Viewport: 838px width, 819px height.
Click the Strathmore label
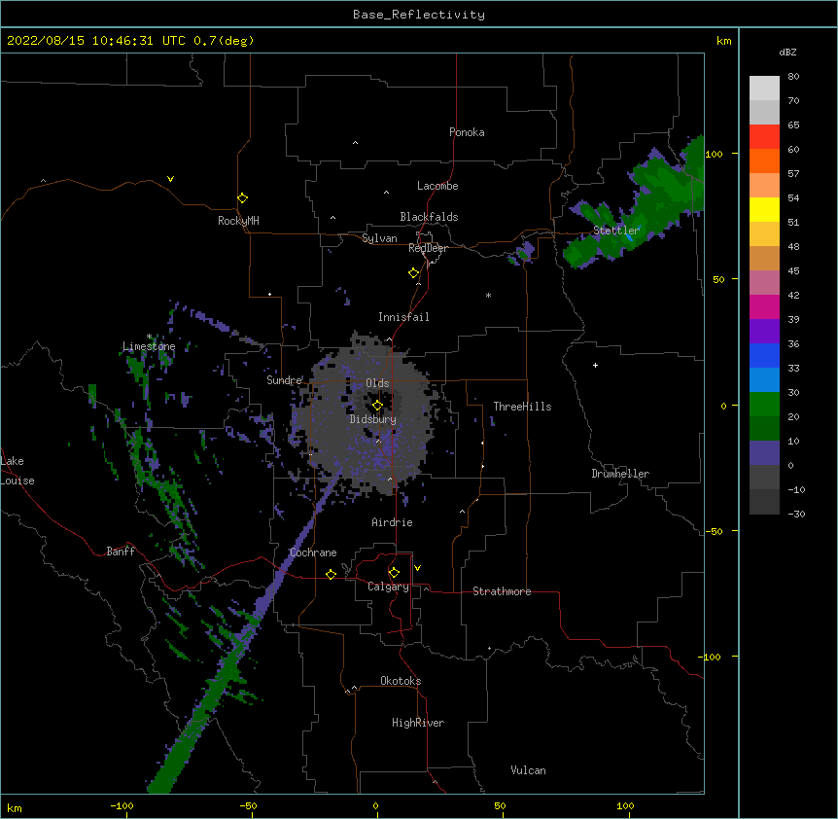(502, 591)
